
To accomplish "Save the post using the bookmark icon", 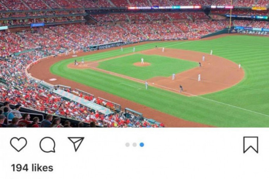I will 251,145.
